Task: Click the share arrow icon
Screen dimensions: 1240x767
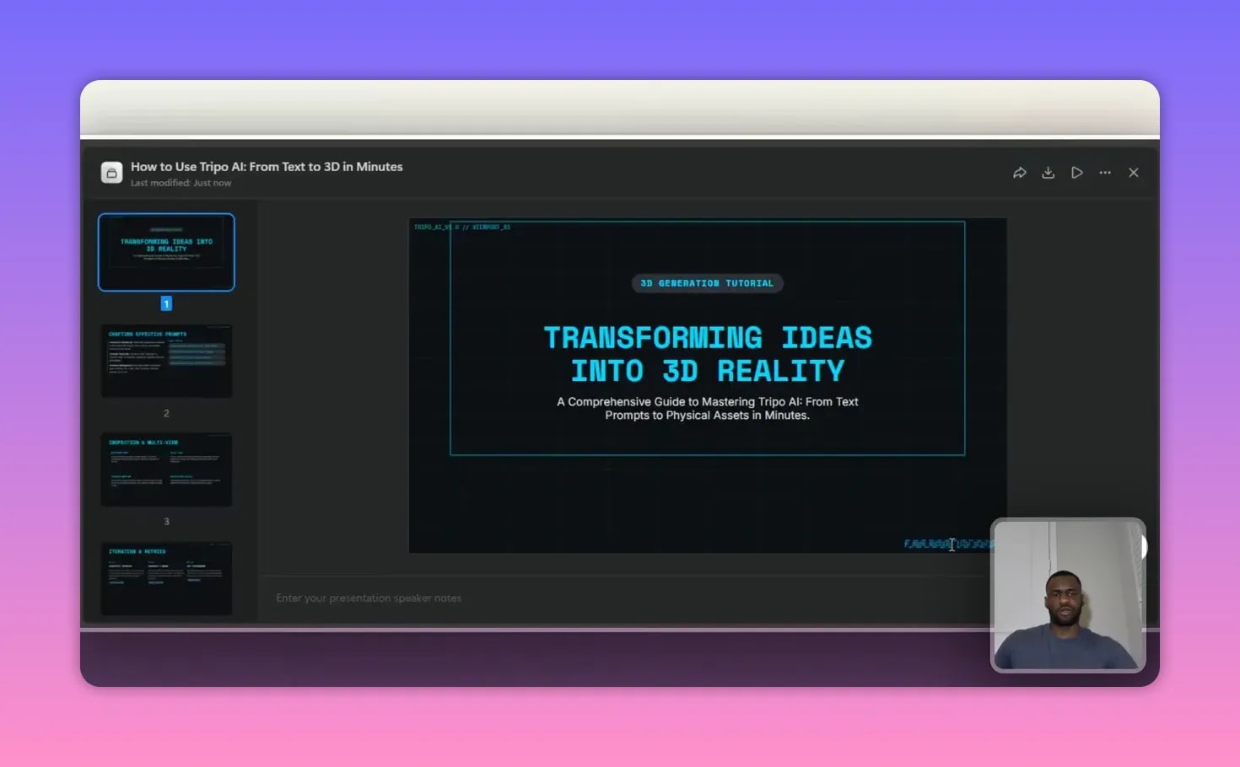Action: point(1019,173)
